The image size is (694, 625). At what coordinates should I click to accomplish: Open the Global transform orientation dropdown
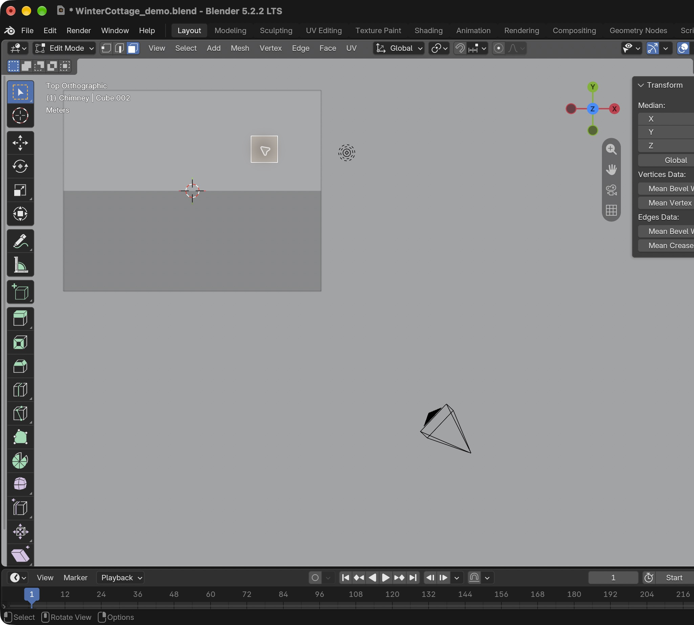pos(399,48)
